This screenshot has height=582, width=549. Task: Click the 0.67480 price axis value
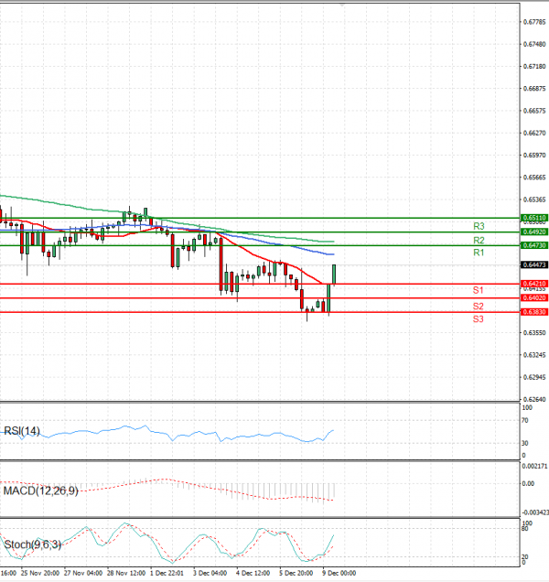(x=534, y=44)
